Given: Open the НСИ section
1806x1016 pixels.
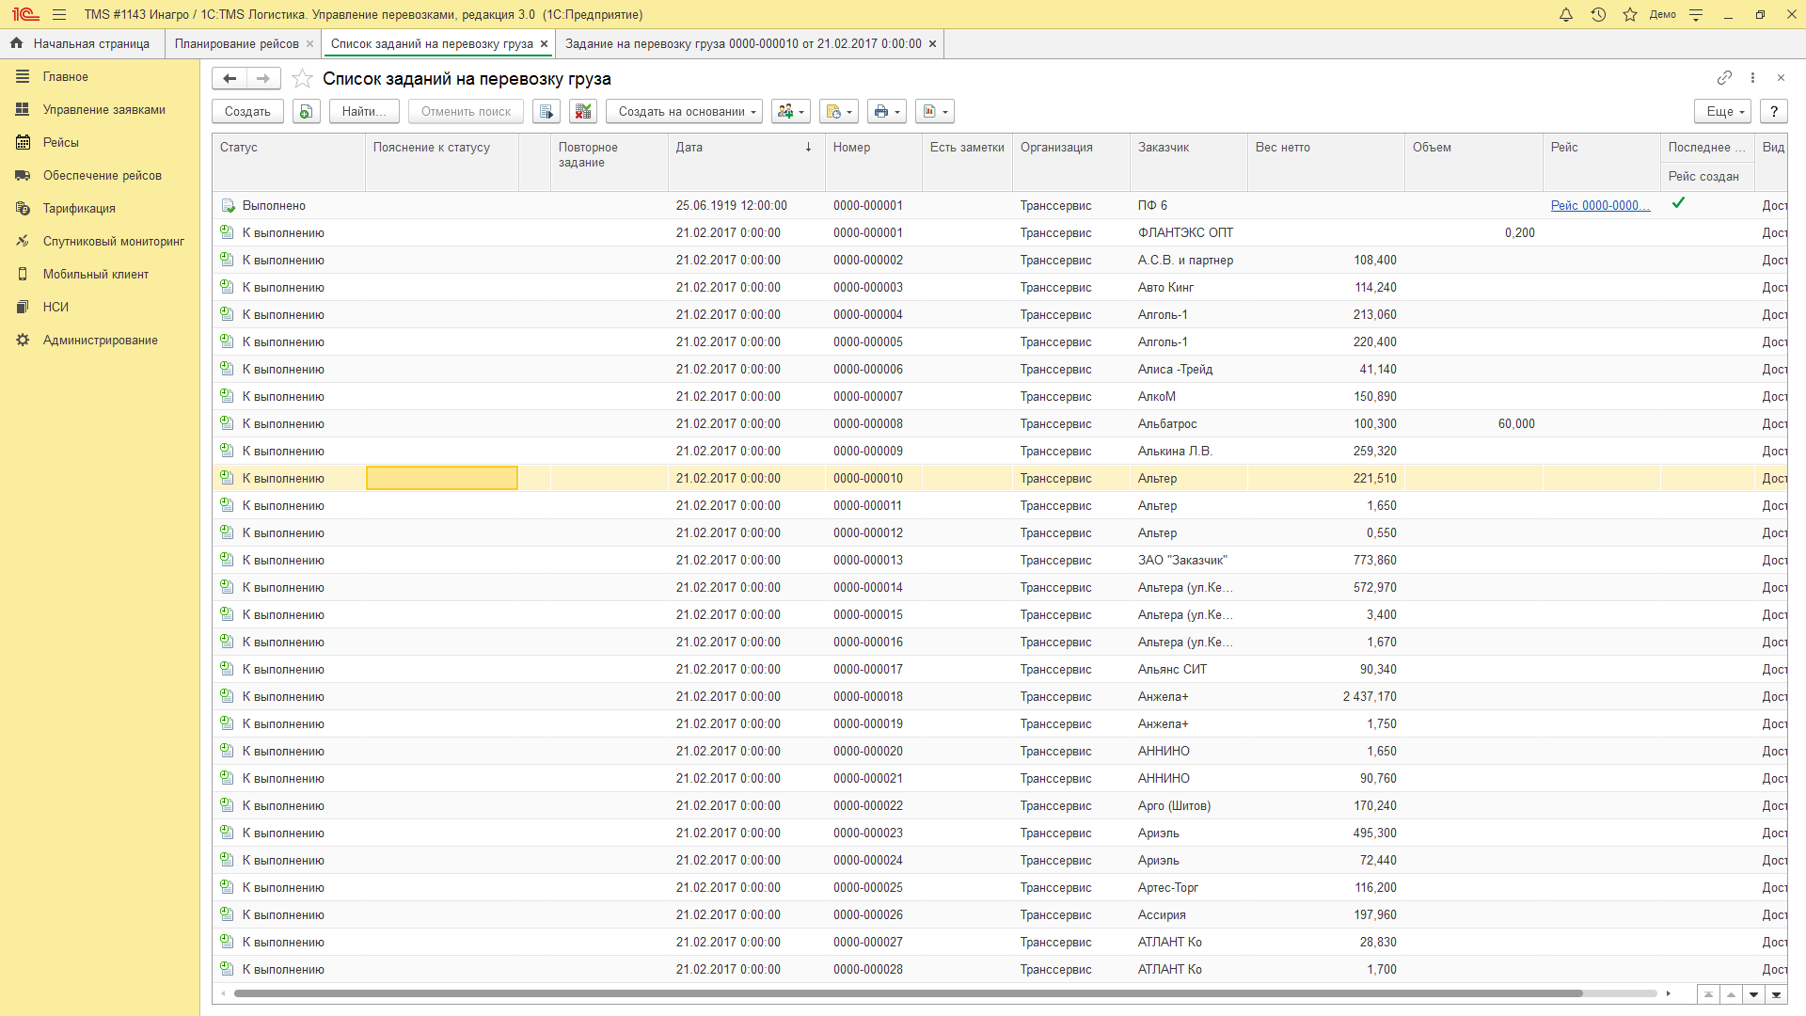Looking at the screenshot, I should click(x=100, y=307).
